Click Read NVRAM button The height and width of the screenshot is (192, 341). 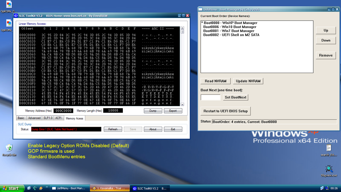coord(216,81)
